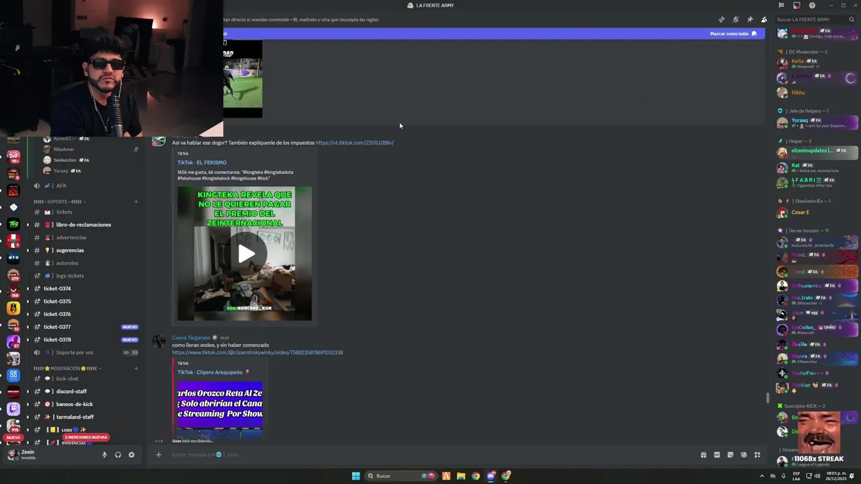Play the KINGTEKA TikTok video
This screenshot has height=484, width=861.
[245, 254]
